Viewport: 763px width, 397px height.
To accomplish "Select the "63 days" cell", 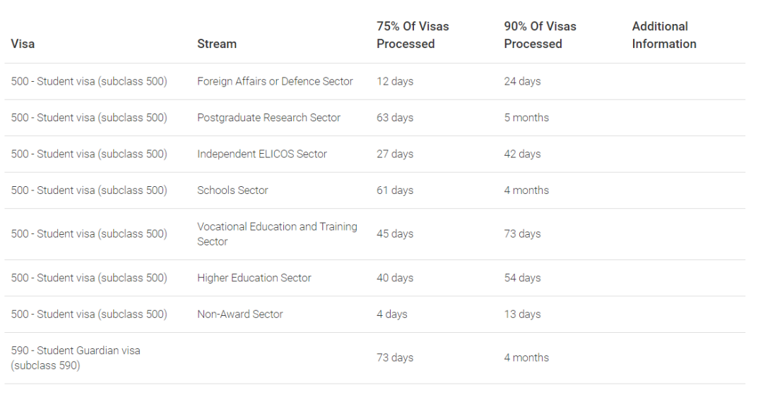I will click(x=395, y=118).
